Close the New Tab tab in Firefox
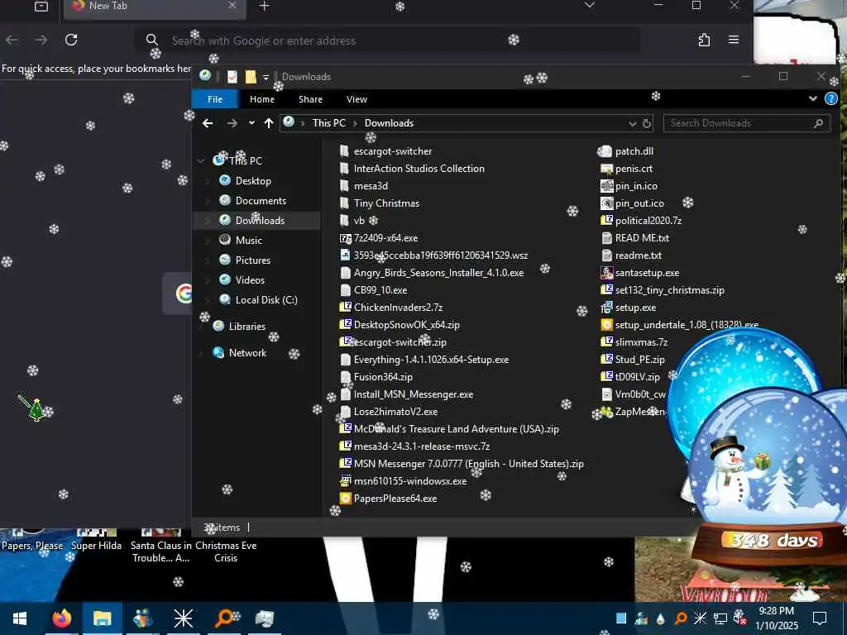This screenshot has height=635, width=847. coord(232,6)
